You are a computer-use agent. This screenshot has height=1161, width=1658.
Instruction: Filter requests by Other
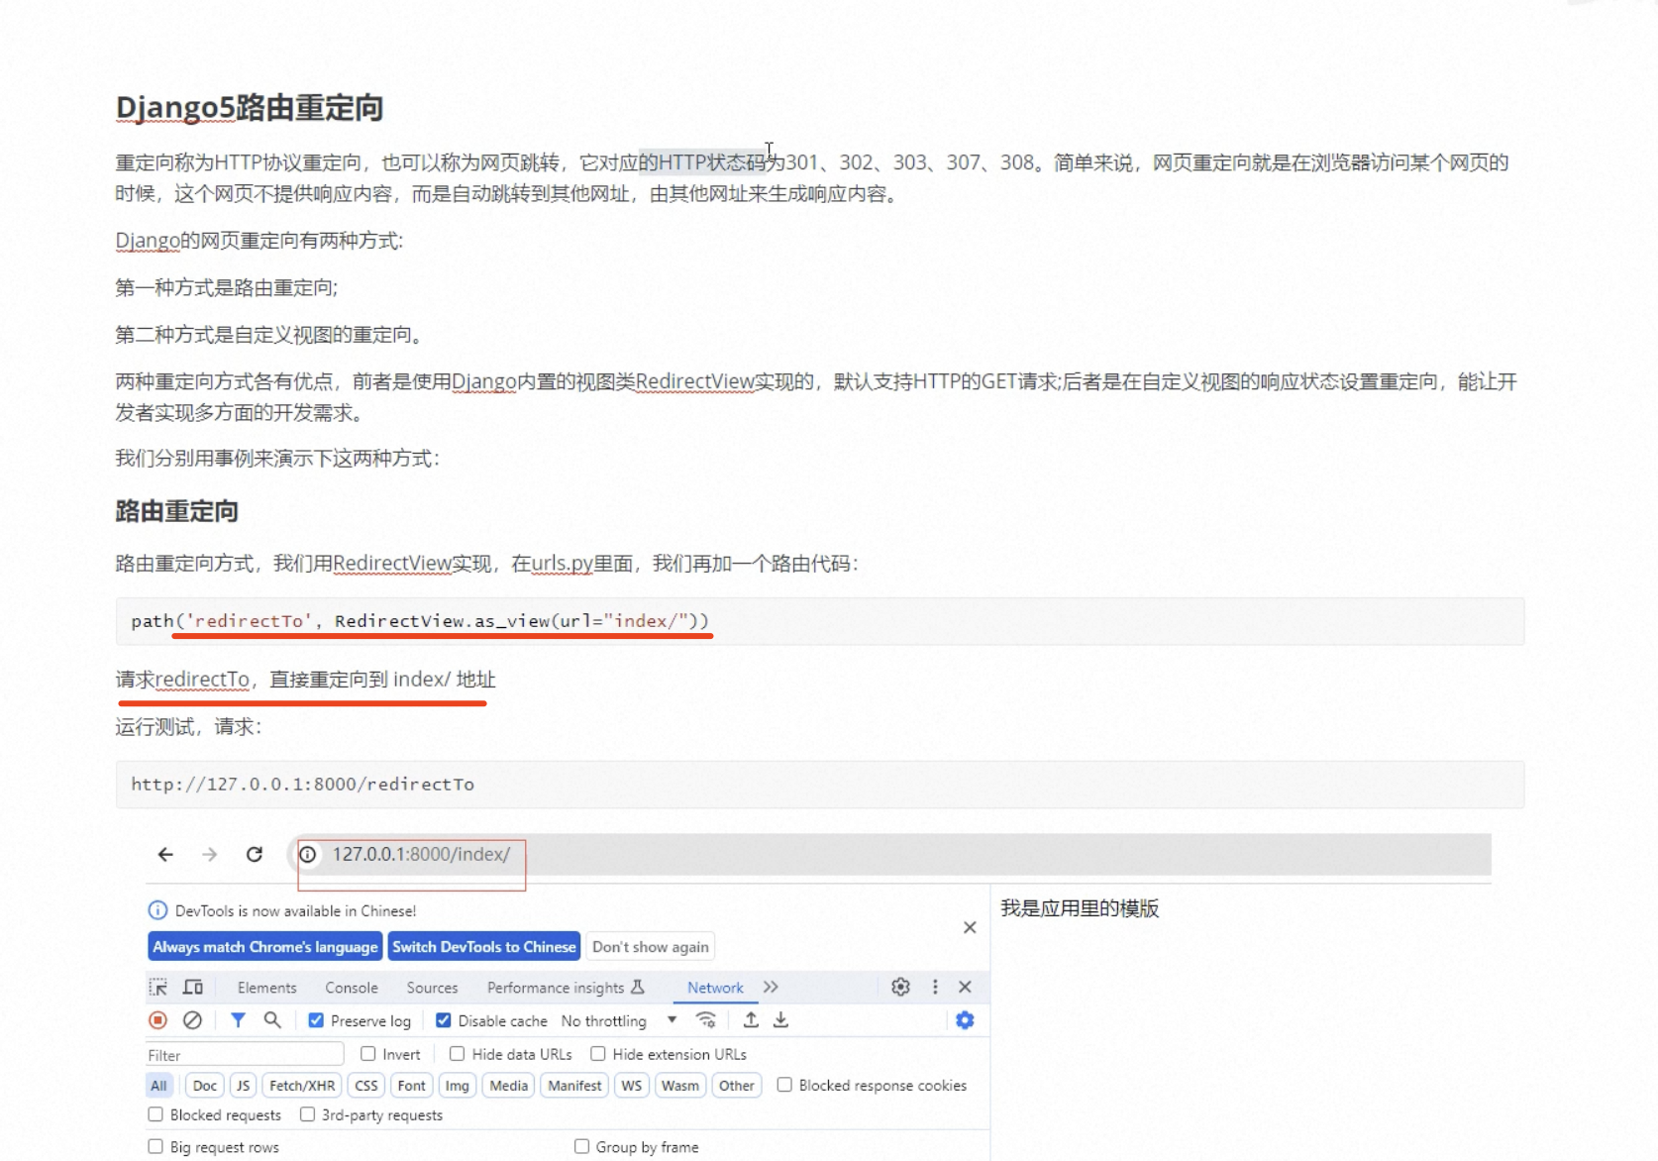pos(737,1086)
